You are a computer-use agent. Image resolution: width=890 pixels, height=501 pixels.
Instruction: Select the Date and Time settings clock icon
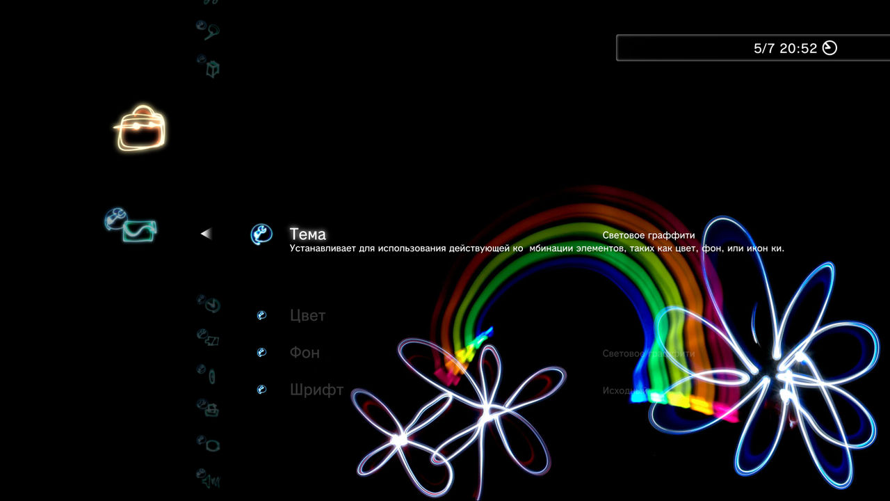click(x=208, y=303)
